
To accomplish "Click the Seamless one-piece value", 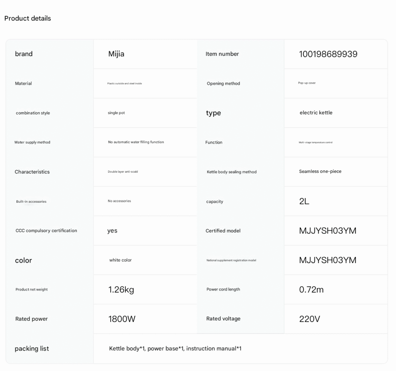I will tap(320, 171).
